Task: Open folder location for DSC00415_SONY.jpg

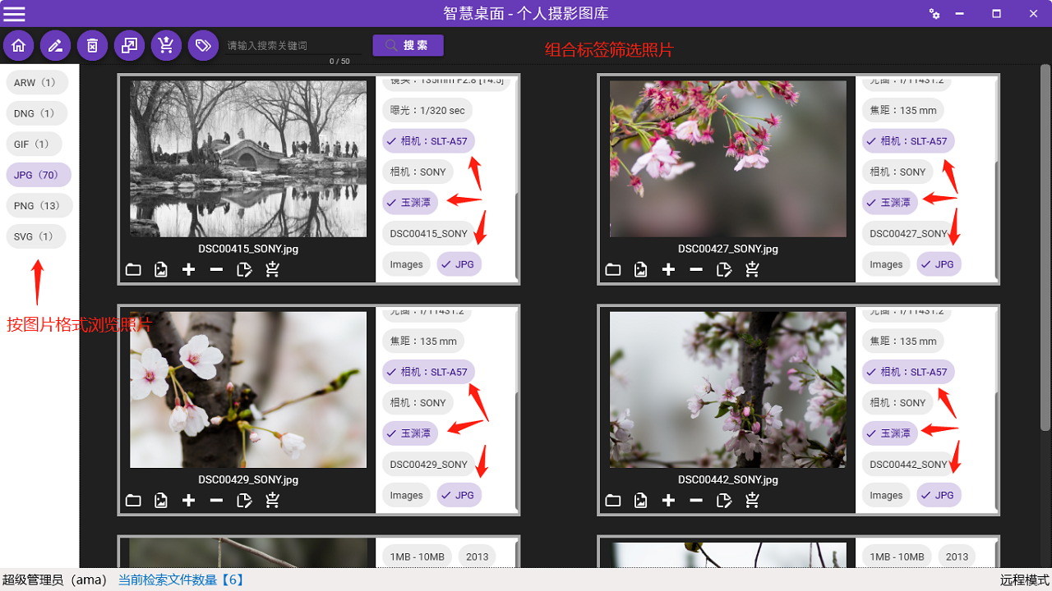Action: [x=133, y=269]
